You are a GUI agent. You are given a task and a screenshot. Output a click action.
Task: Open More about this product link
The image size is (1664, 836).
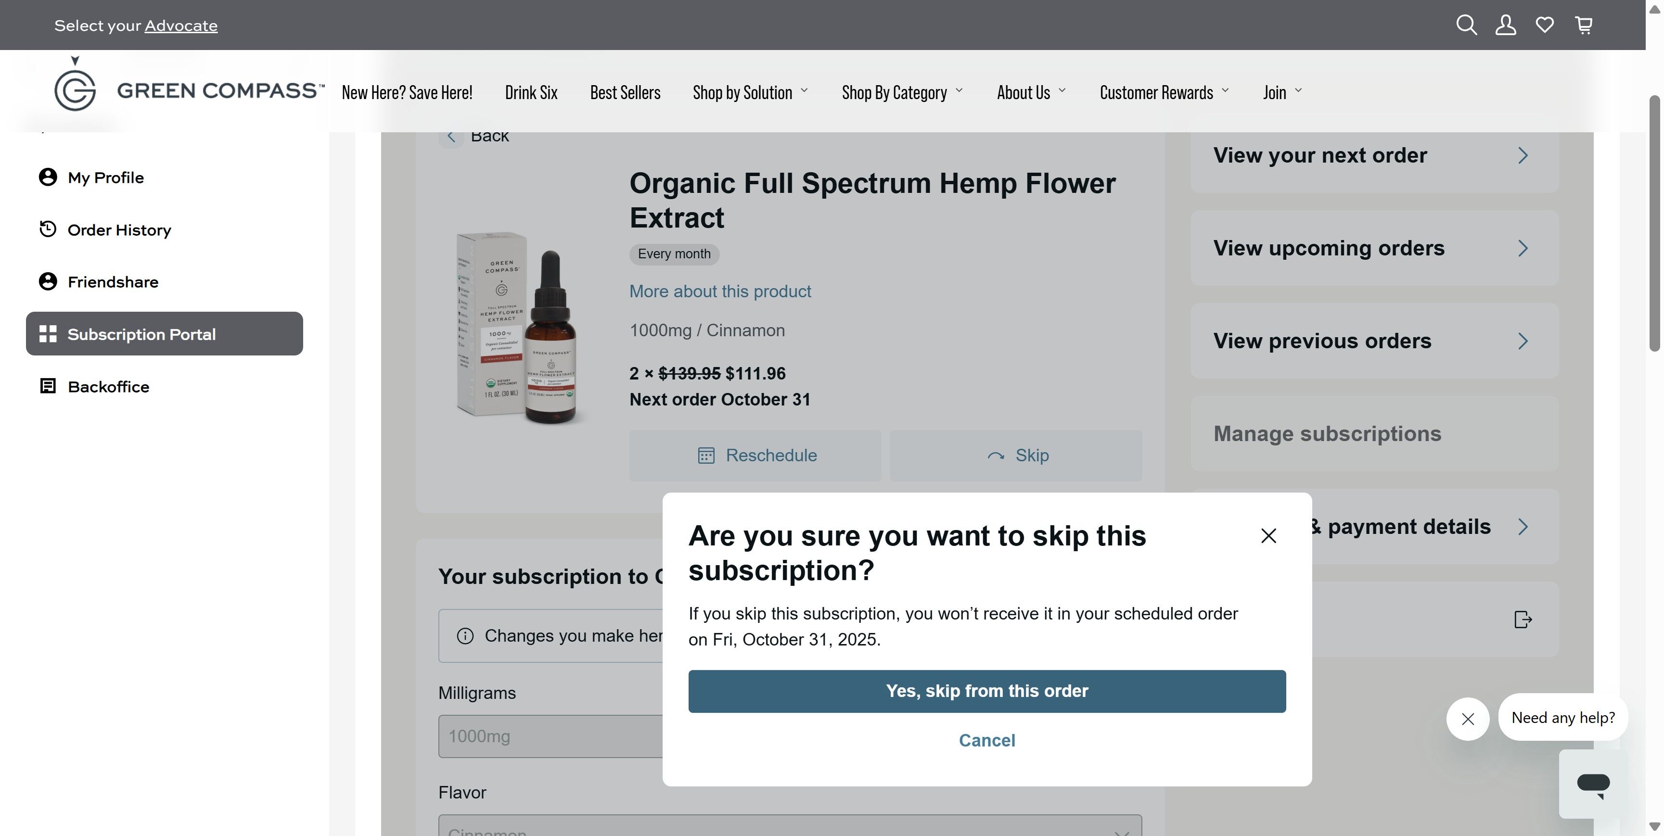tap(720, 292)
